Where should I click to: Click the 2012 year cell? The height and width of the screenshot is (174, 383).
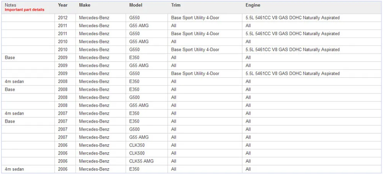65,18
